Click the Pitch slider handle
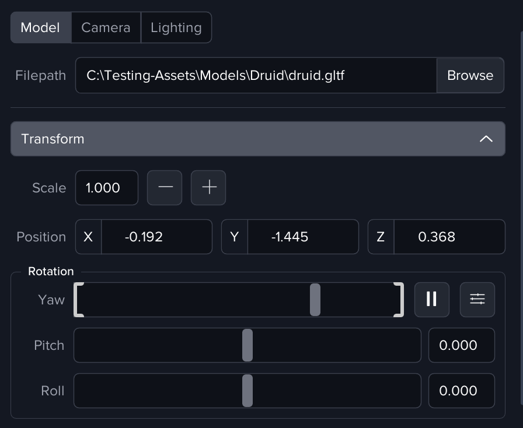Image resolution: width=523 pixels, height=428 pixels. point(247,345)
